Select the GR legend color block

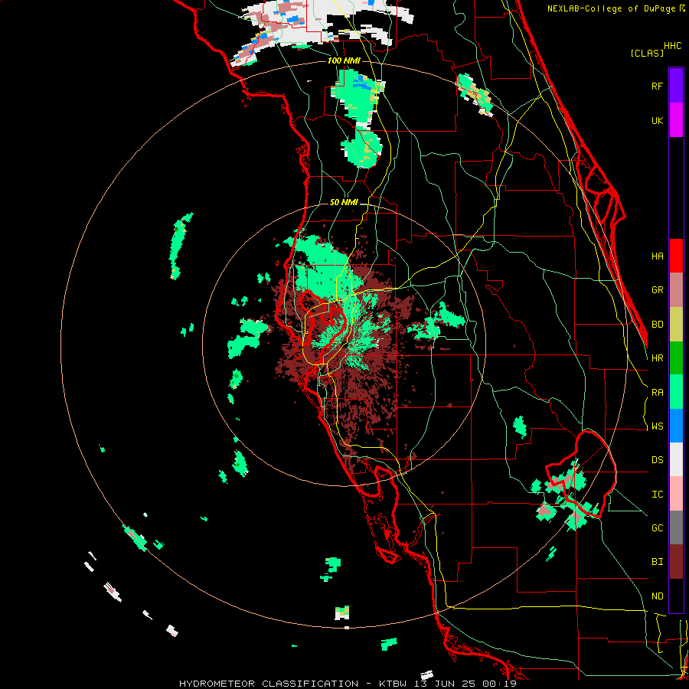coord(676,290)
